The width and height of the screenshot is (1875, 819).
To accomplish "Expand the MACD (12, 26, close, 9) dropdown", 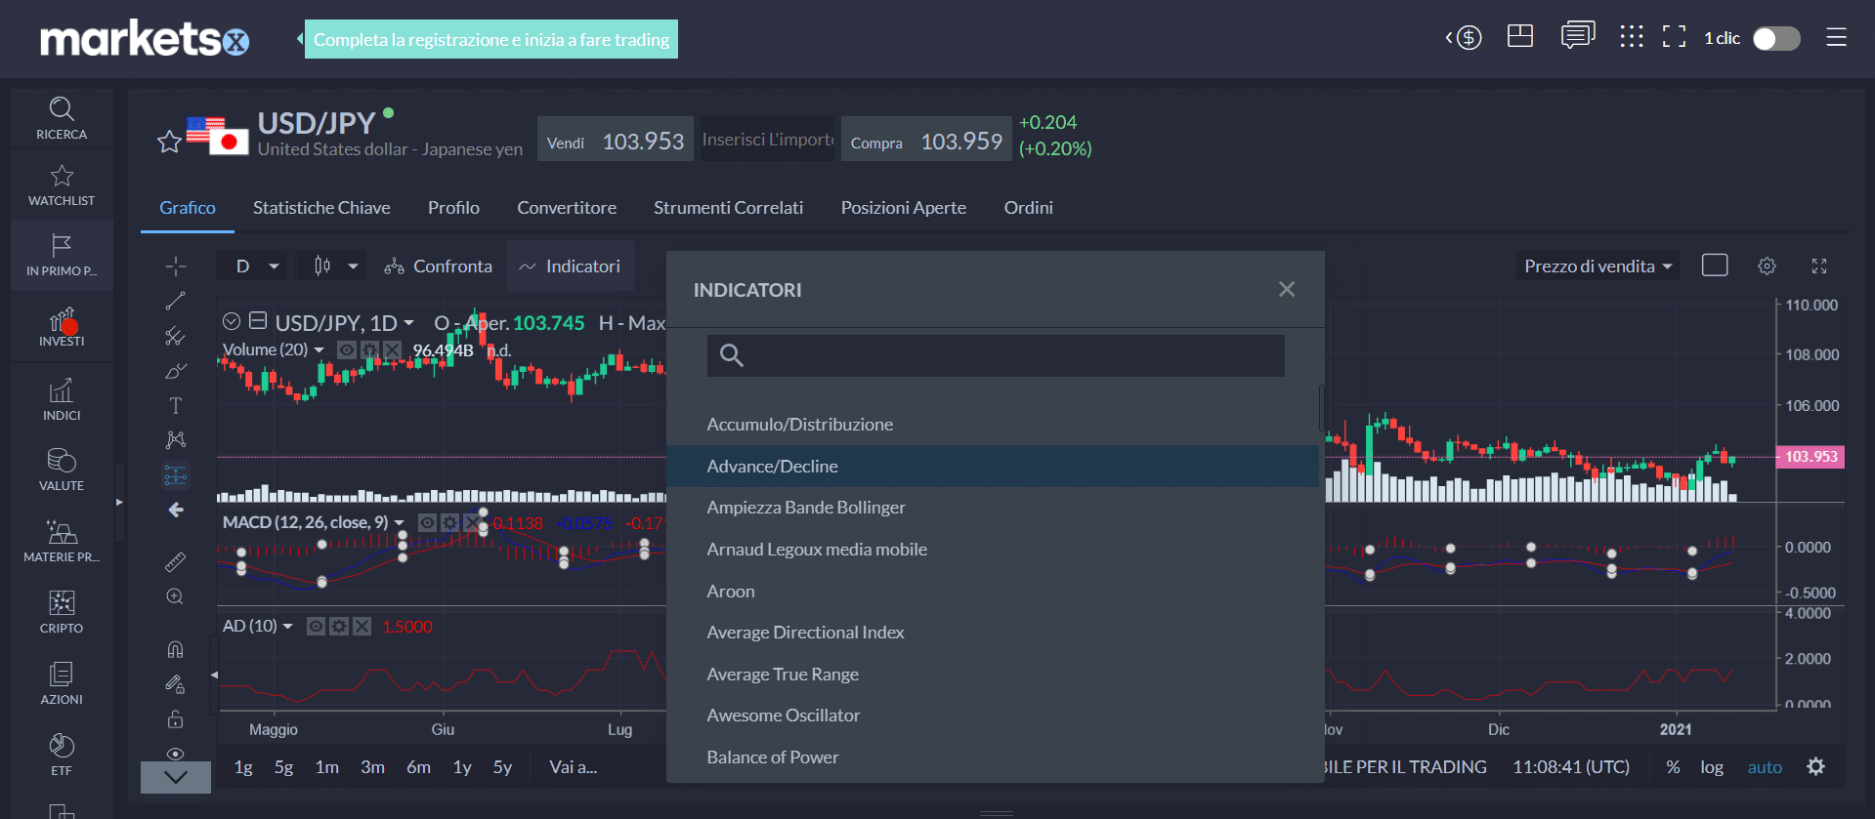I will point(399,522).
